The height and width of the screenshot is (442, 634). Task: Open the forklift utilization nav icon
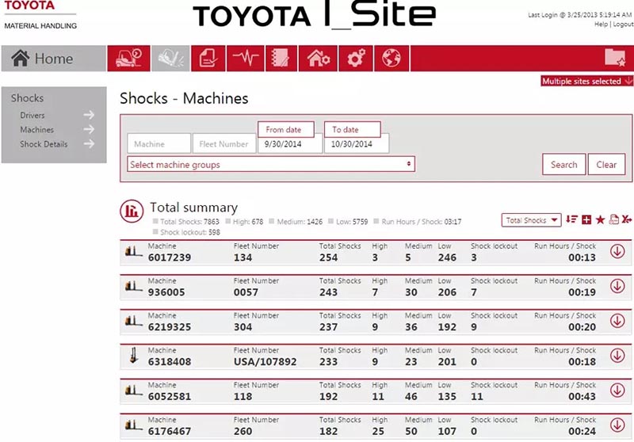coord(128,59)
